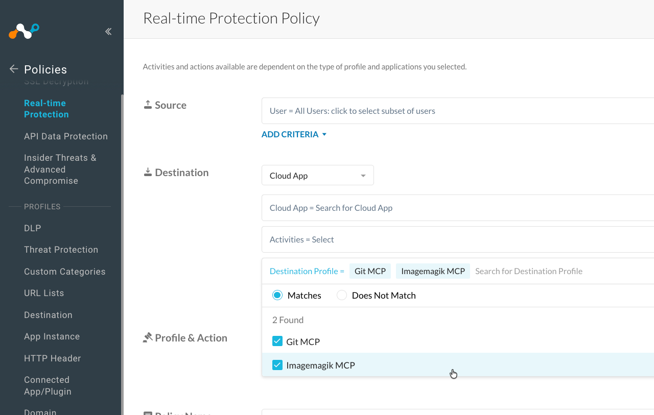Open Connected App/Plugin in sidebar
654x415 pixels.
(48, 385)
